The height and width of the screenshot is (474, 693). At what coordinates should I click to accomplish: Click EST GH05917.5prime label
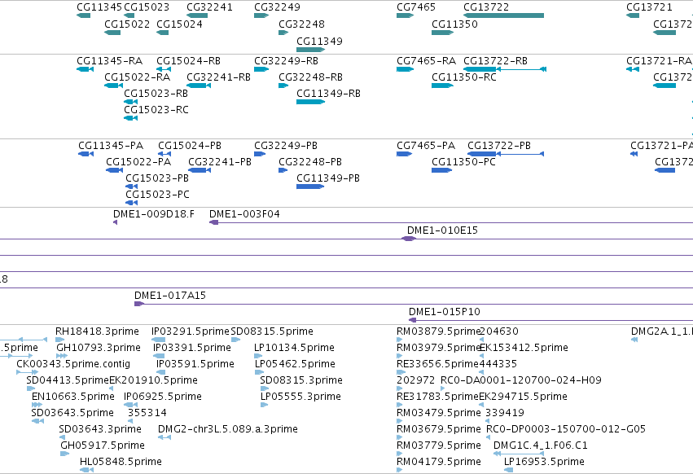103,445
